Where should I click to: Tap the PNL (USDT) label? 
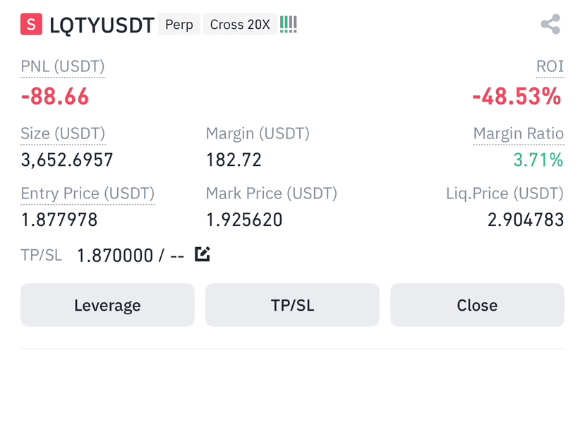(x=63, y=66)
